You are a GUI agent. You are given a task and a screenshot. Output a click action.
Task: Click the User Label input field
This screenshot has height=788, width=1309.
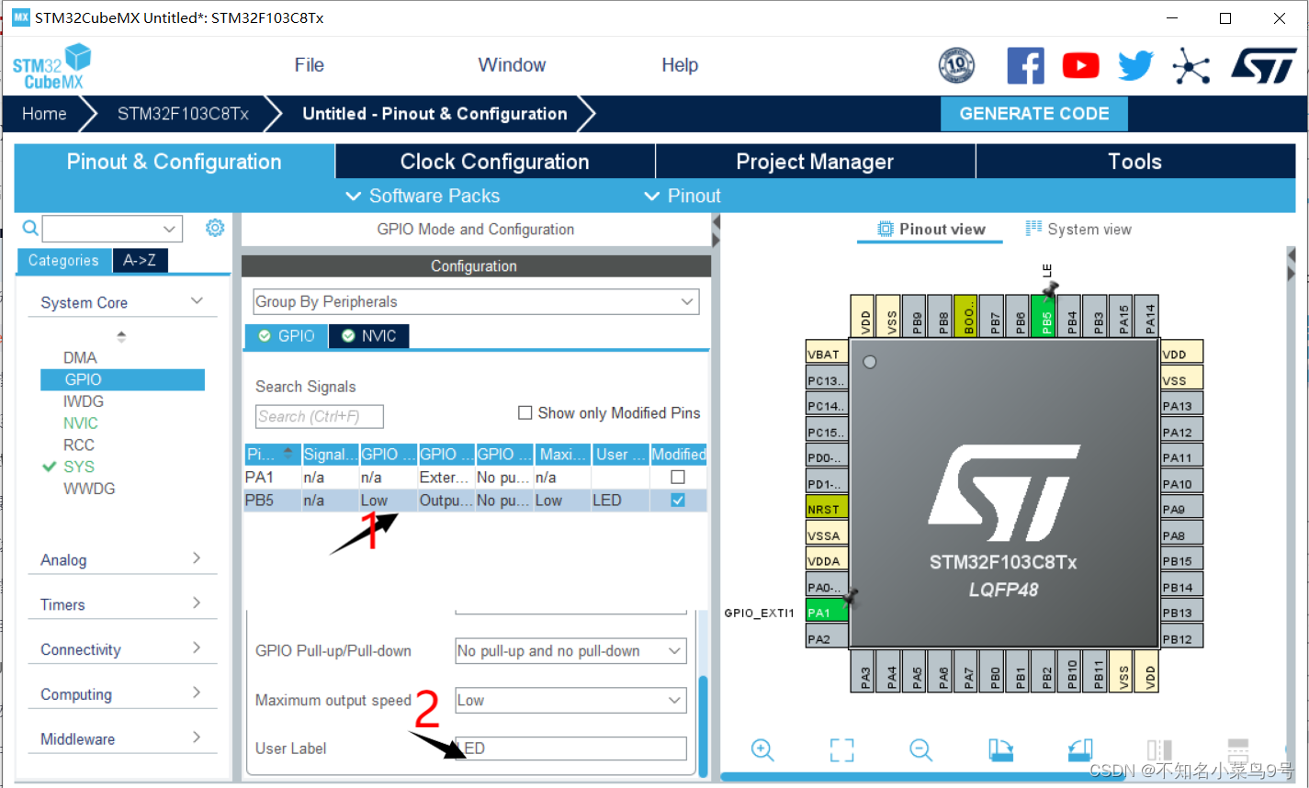[x=570, y=749]
